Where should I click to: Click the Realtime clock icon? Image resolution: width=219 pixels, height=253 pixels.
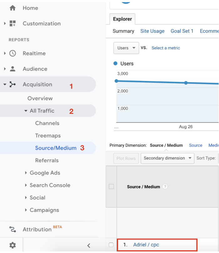click(13, 53)
